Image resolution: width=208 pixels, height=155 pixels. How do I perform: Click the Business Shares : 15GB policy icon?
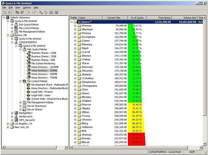tap(29, 56)
